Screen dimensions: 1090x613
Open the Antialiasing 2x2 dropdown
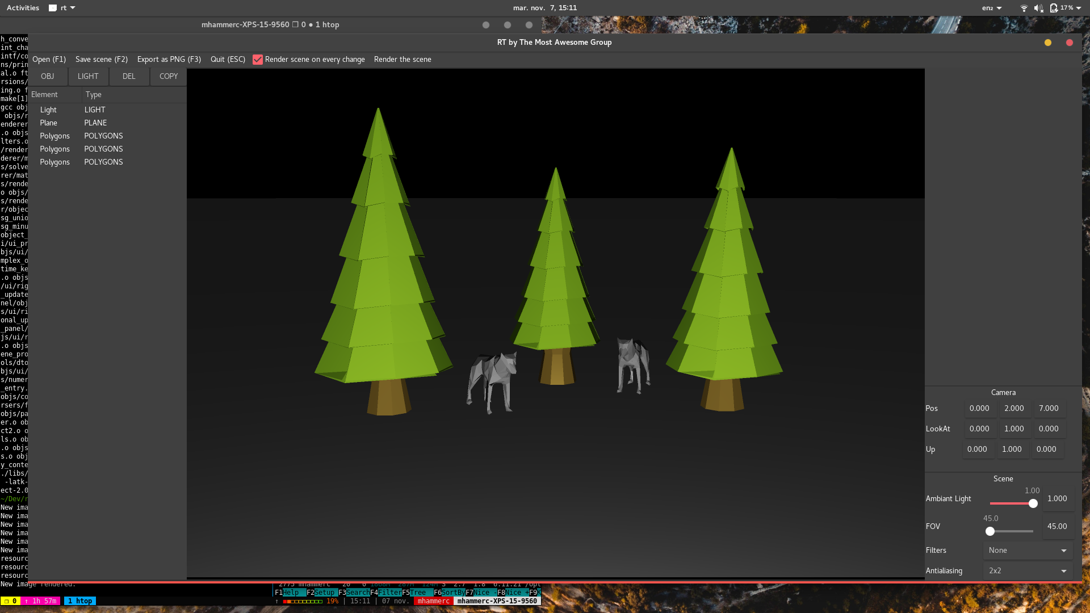coord(1028,571)
